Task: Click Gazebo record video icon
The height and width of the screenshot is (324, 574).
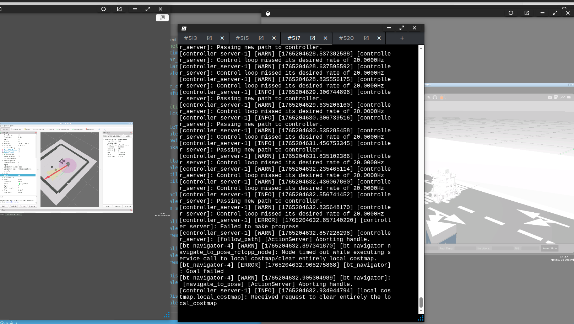Action: [569, 97]
